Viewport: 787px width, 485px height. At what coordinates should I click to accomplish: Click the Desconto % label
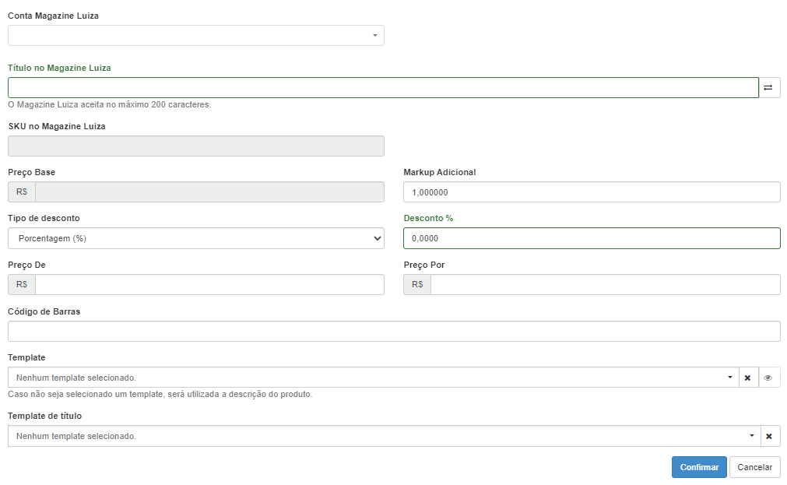point(428,219)
